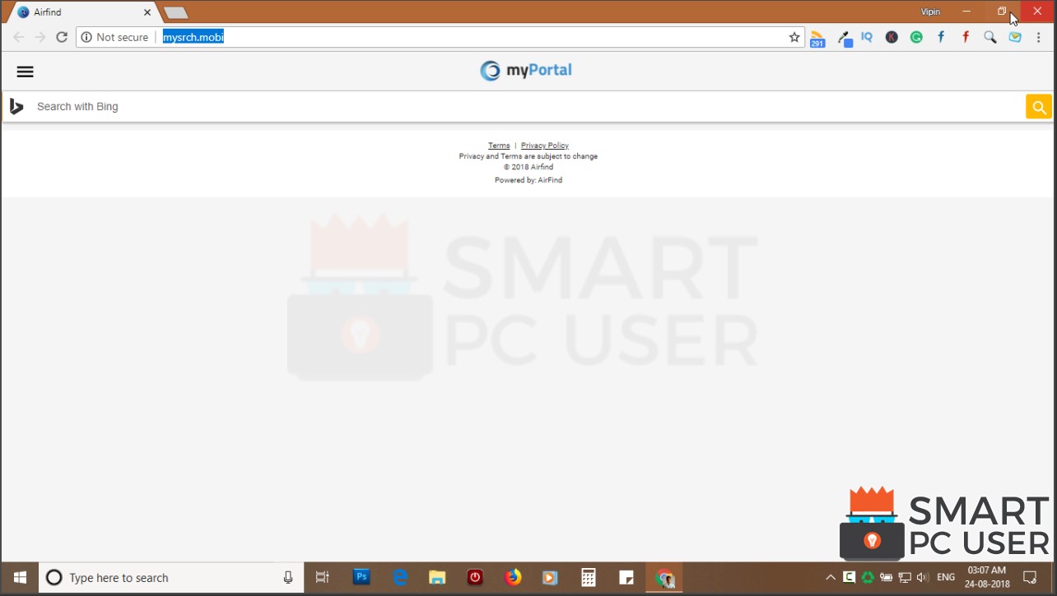This screenshot has height=596, width=1057.
Task: Open Task View from the taskbar
Action: point(323,578)
